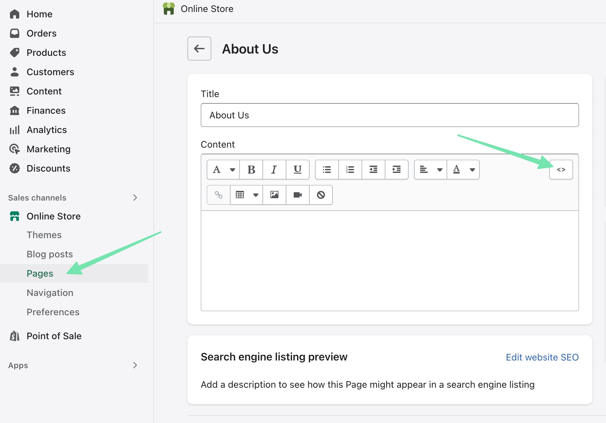Click the Edit website SEO link
This screenshot has height=423, width=606.
click(542, 357)
